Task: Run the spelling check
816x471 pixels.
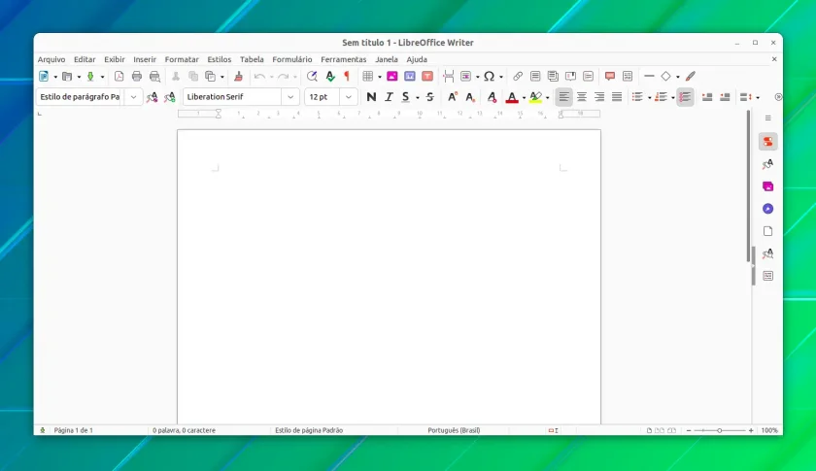Action: coord(330,77)
